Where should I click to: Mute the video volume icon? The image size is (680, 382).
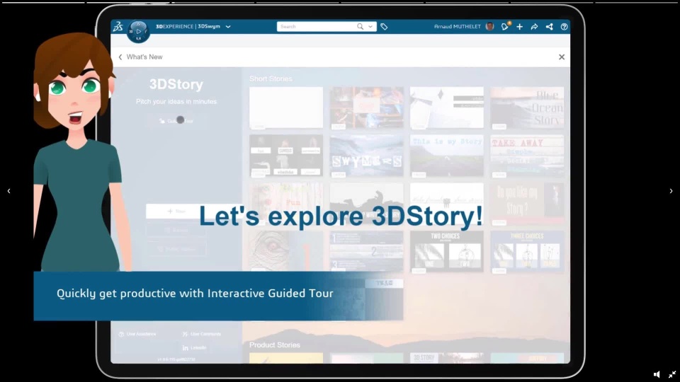[x=657, y=374]
